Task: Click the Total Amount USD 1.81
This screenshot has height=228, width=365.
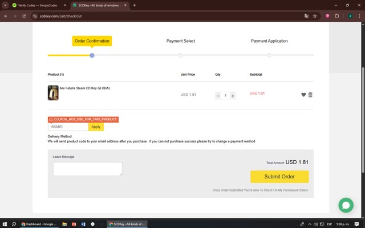Action: coord(287,162)
